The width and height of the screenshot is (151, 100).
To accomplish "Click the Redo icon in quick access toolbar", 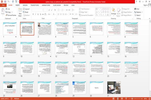I will pos(13,2).
